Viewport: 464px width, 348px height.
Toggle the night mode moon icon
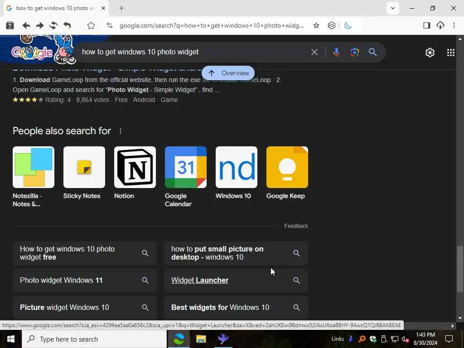(x=348, y=25)
